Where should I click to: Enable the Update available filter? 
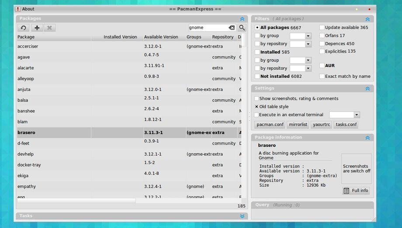click(322, 28)
